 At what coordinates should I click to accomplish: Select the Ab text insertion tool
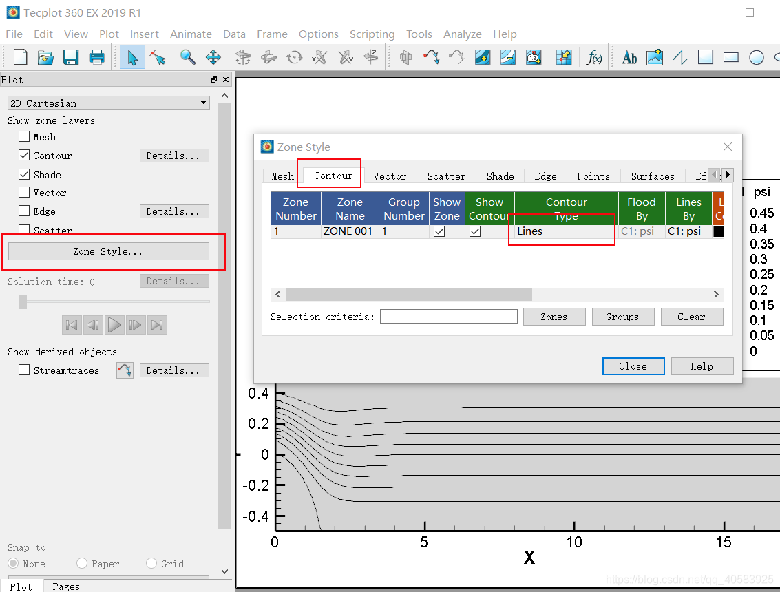coord(629,57)
